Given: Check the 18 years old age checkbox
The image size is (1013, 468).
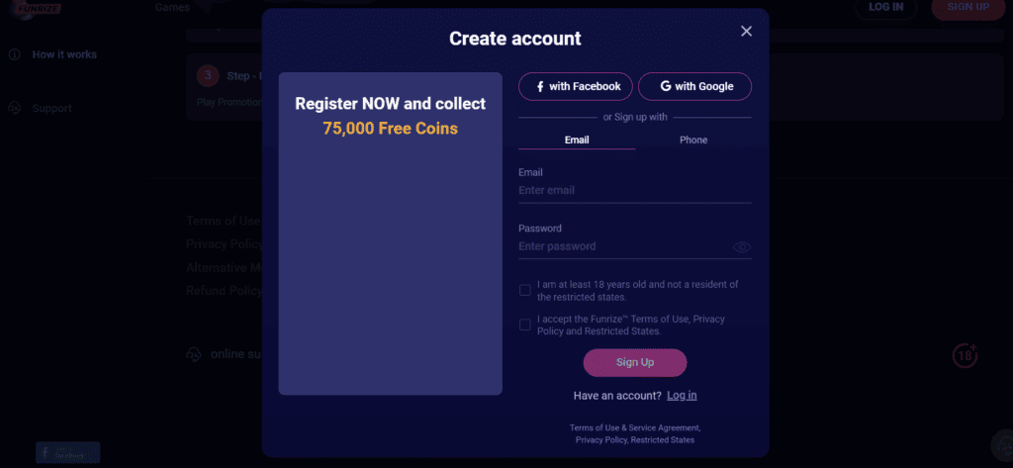Looking at the screenshot, I should tap(525, 290).
